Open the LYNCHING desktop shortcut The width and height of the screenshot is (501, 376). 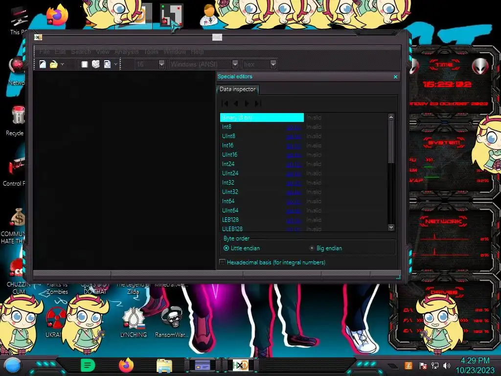click(x=134, y=322)
